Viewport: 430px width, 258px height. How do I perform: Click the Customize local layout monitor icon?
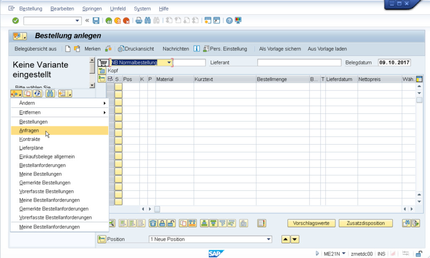238,20
